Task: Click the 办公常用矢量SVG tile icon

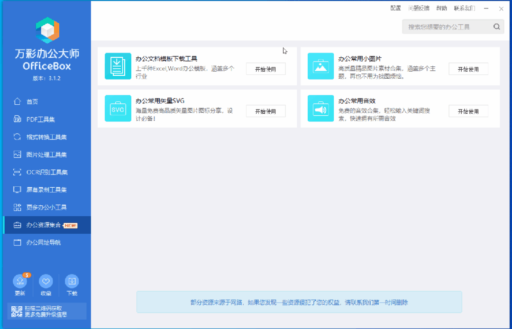Action: tap(118, 109)
